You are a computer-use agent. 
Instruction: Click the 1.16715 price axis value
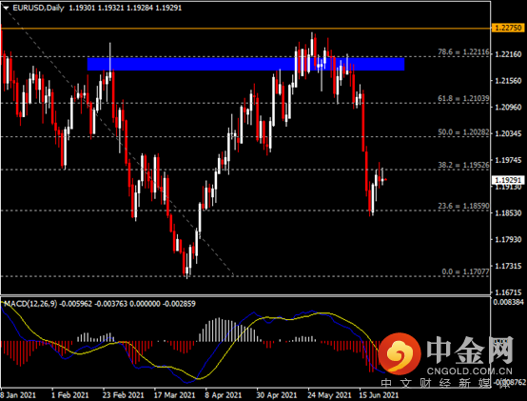tap(508, 292)
